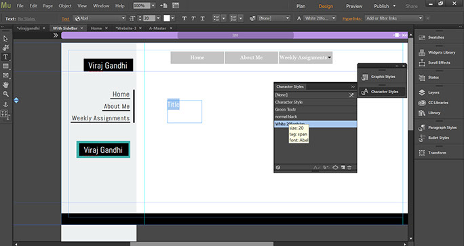Image resolution: width=464 pixels, height=246 pixels.
Task: Toggle italic text formatting
Action: coord(193,18)
